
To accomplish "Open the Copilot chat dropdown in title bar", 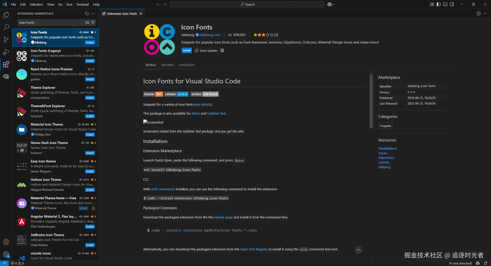I will (x=331, y=4).
